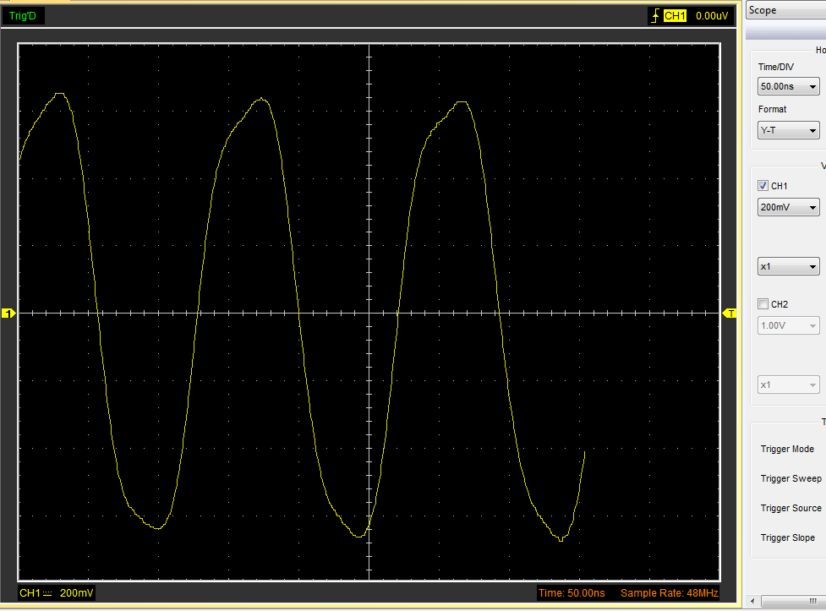Click the CH1 ground level marker
Screen dimensions: 826x611
click(x=9, y=314)
